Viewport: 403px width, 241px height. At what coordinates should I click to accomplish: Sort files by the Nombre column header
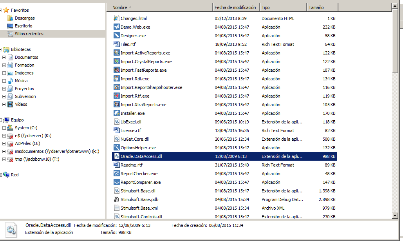coord(160,7)
